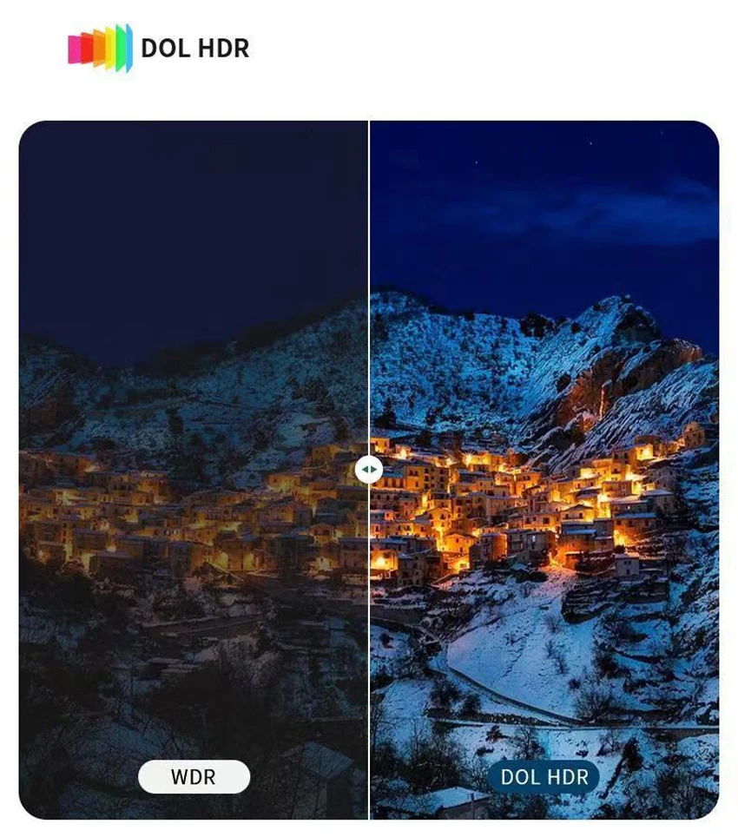The image size is (738, 837).
Task: Select the dark blue DOL HDR label pill
Action: tap(544, 777)
